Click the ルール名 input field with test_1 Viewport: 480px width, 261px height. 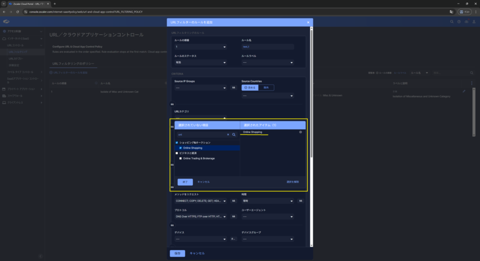coord(268,47)
